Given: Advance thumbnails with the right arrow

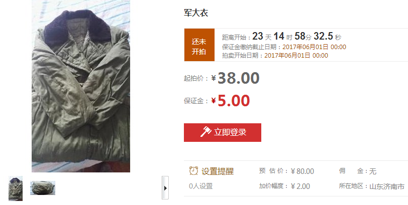Looking at the screenshot, I should (x=165, y=188).
